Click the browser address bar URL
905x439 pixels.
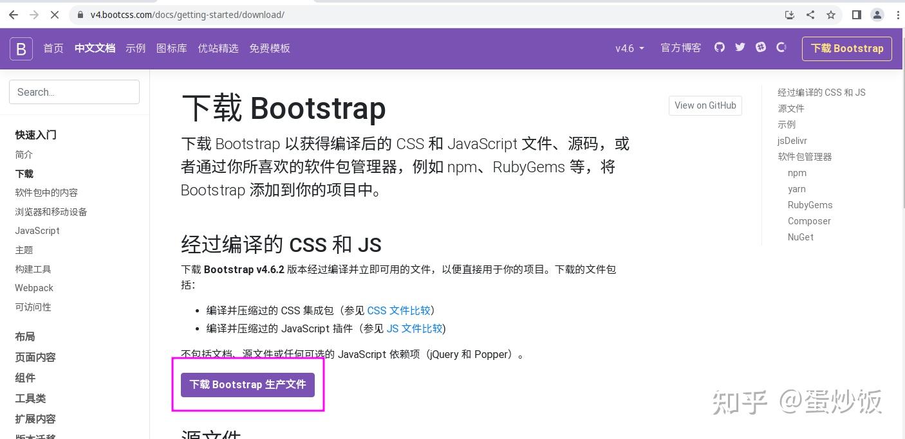pos(187,15)
